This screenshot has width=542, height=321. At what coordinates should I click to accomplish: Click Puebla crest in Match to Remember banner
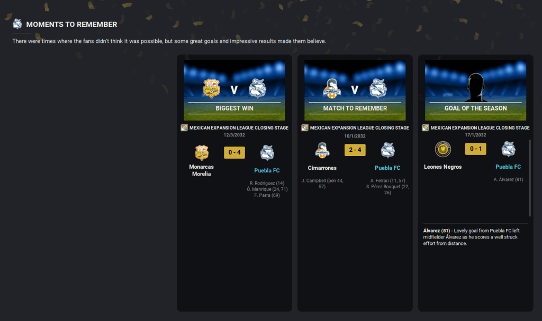tap(378, 88)
